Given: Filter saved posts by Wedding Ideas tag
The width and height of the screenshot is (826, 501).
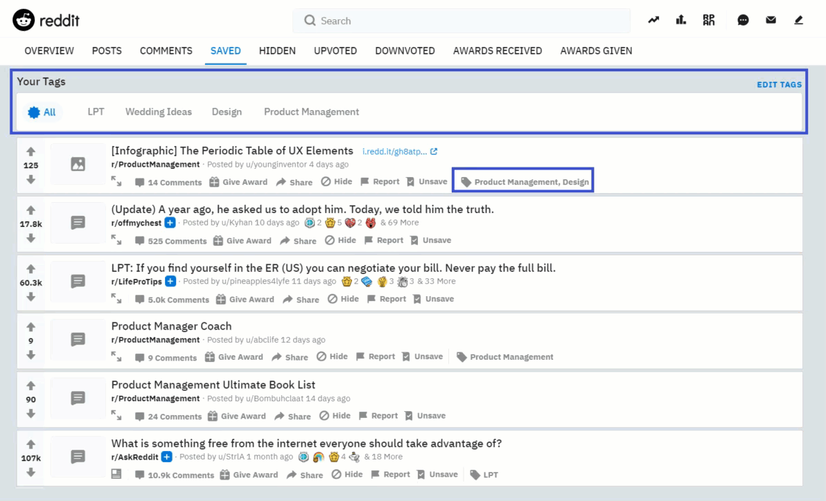Looking at the screenshot, I should (x=159, y=111).
